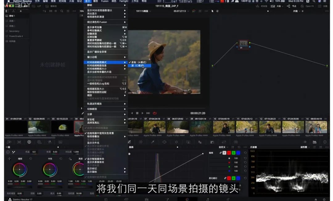The image size is (333, 201).
Task: Open the Color page icon
Action: pos(187,199)
